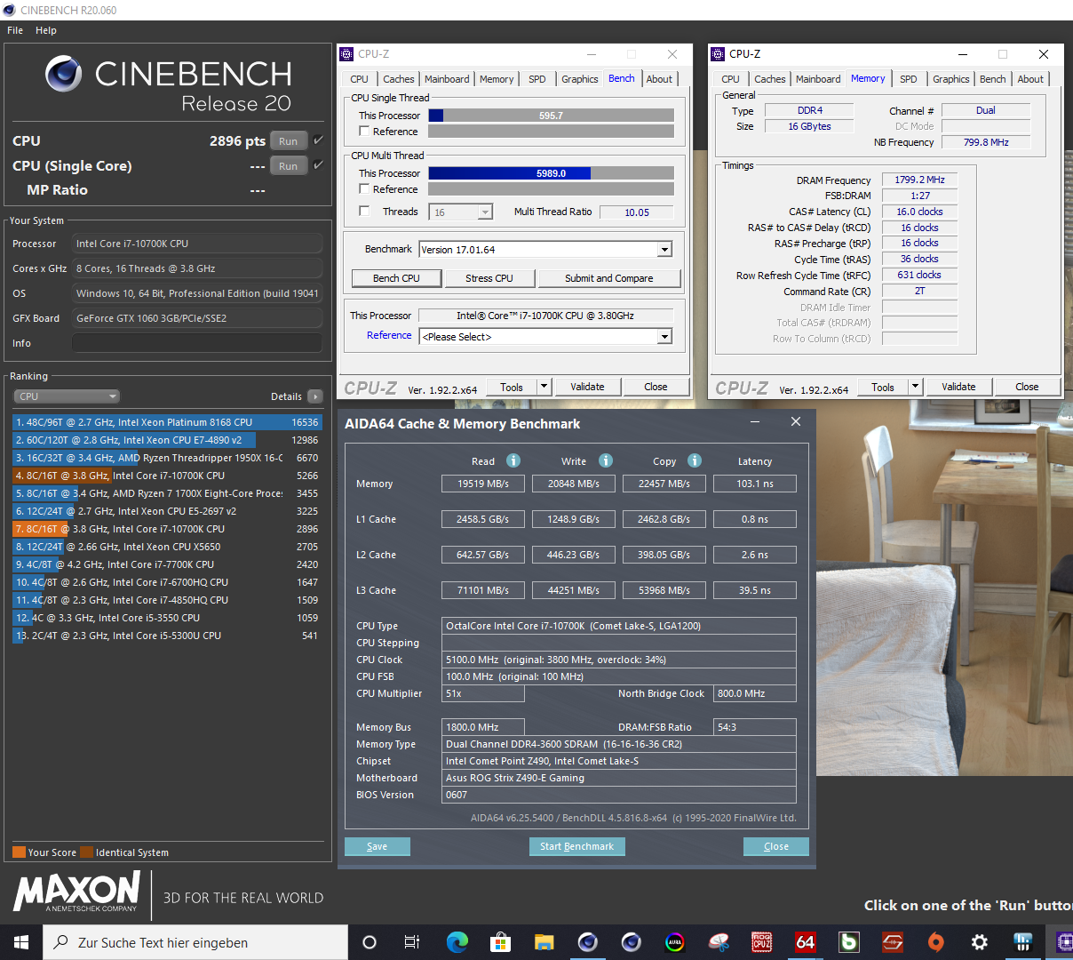Screen dimensions: 1073x960
Task: Expand Details arrow in Cinebench Ranking
Action: click(315, 396)
